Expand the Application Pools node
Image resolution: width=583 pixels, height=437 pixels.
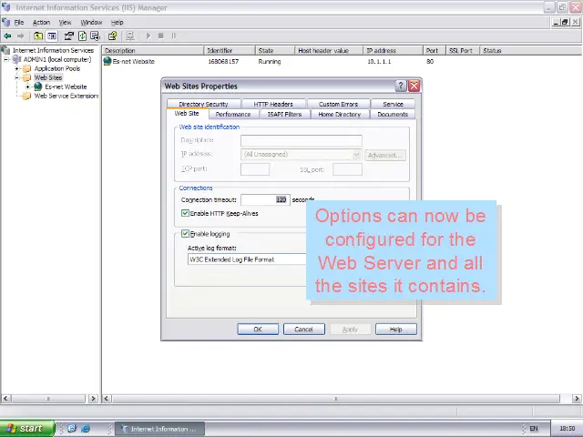(x=16, y=68)
